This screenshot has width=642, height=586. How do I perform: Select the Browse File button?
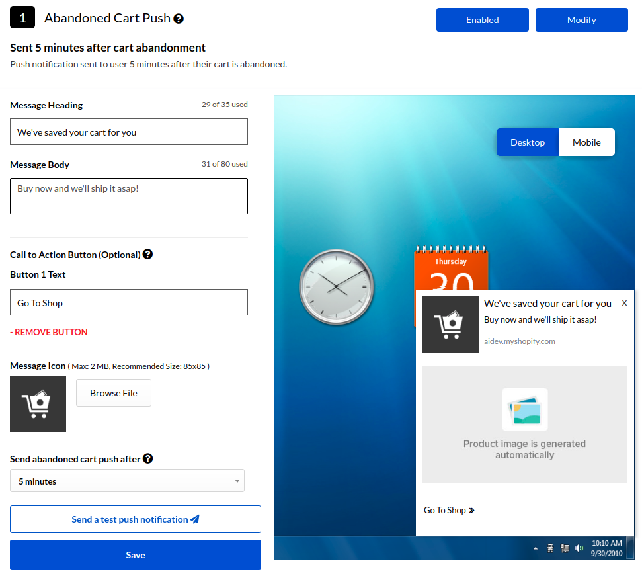[114, 393]
